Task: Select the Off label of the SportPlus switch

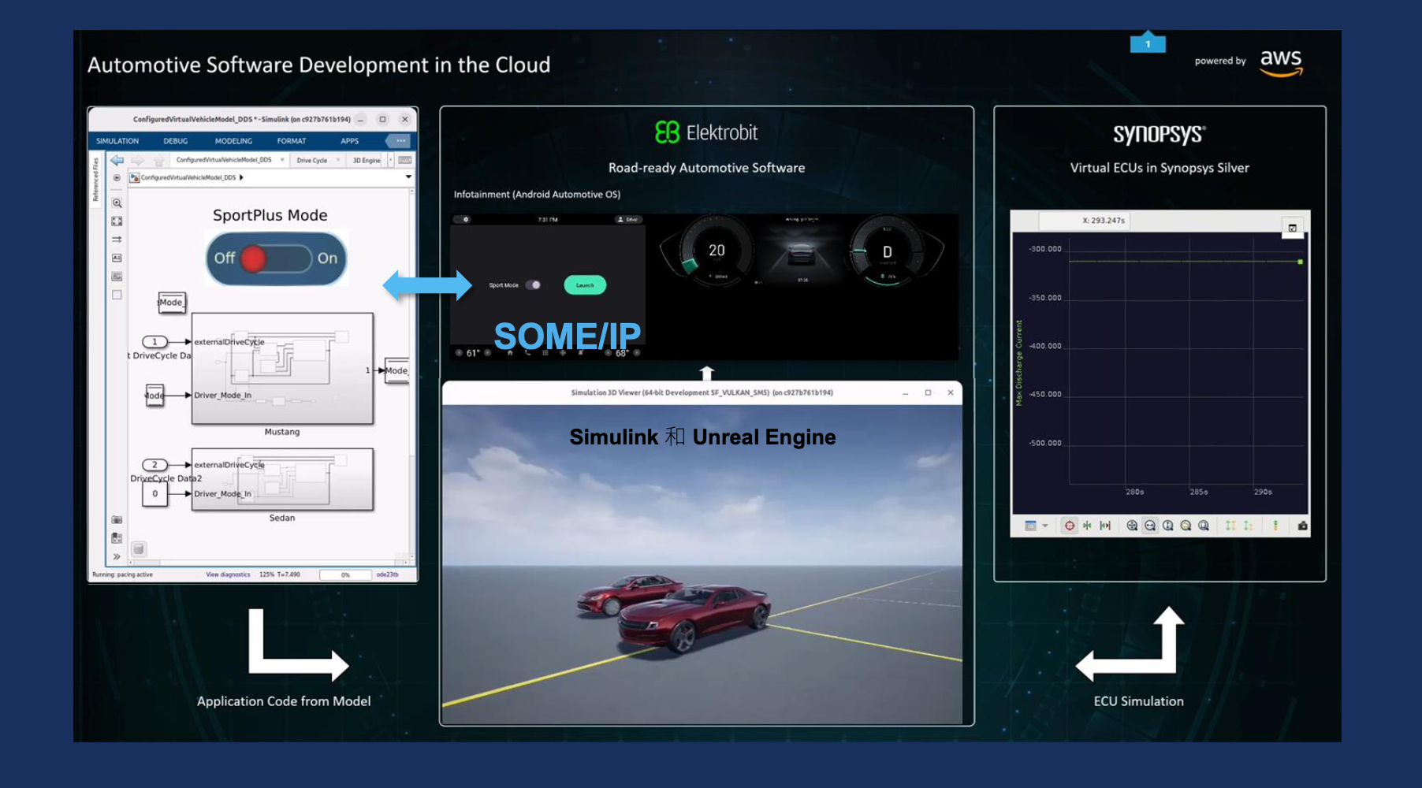Action: (224, 258)
